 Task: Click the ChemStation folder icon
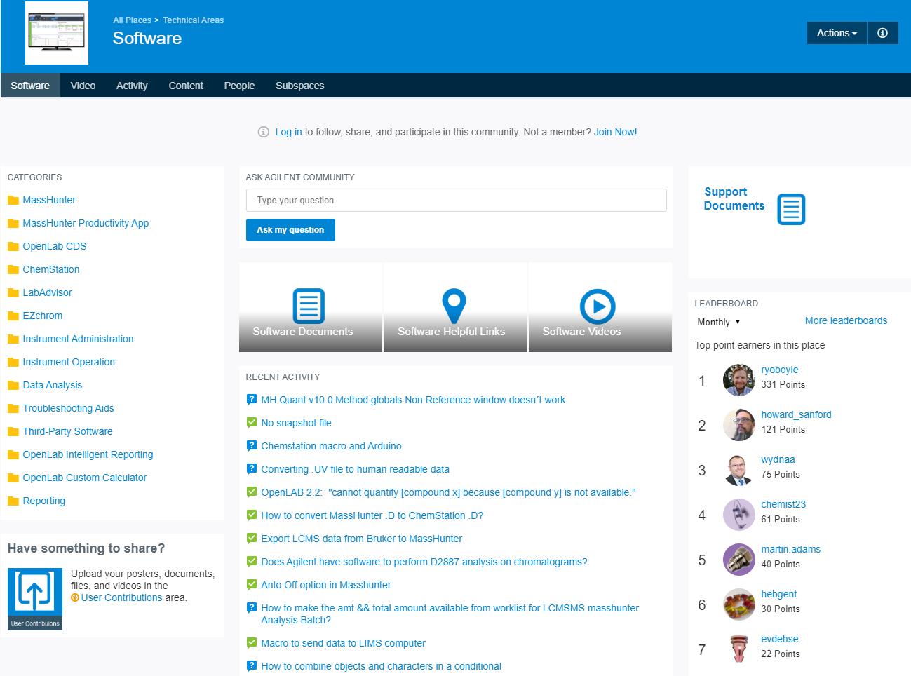pos(13,270)
